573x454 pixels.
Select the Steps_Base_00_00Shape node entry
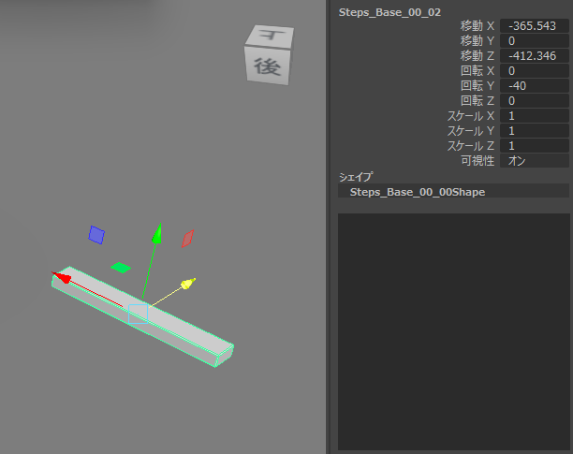(418, 191)
